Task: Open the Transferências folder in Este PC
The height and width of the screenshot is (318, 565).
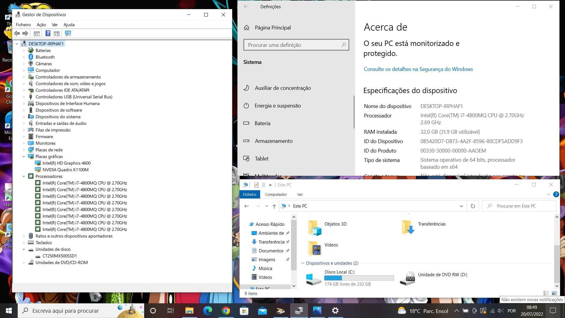Action: click(423, 227)
